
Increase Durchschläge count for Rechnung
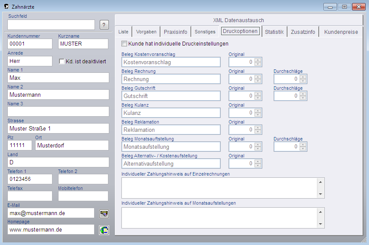(x=303, y=77)
